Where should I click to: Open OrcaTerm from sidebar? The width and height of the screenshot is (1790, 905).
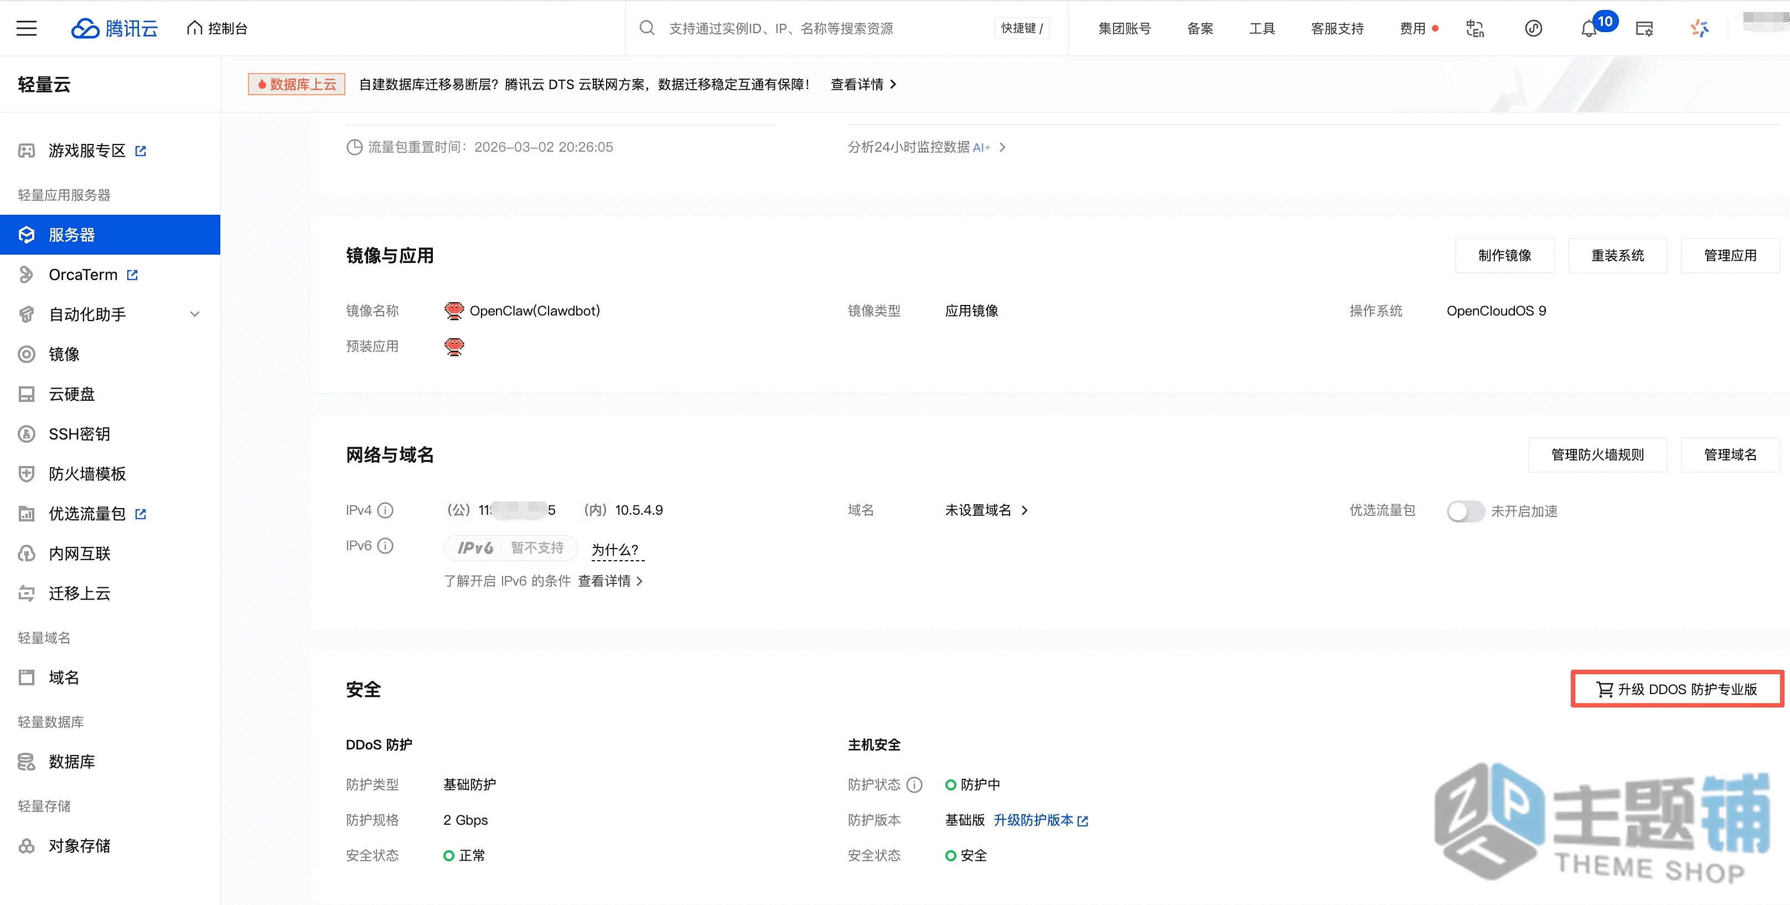(x=82, y=275)
